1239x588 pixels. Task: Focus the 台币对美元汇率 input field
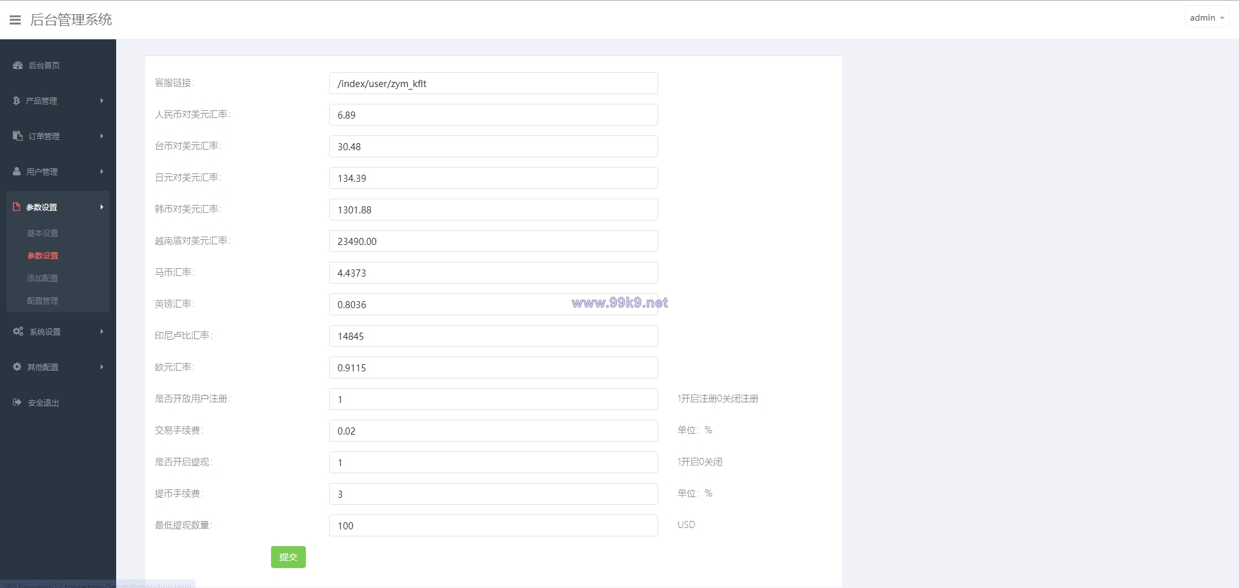[x=494, y=146]
